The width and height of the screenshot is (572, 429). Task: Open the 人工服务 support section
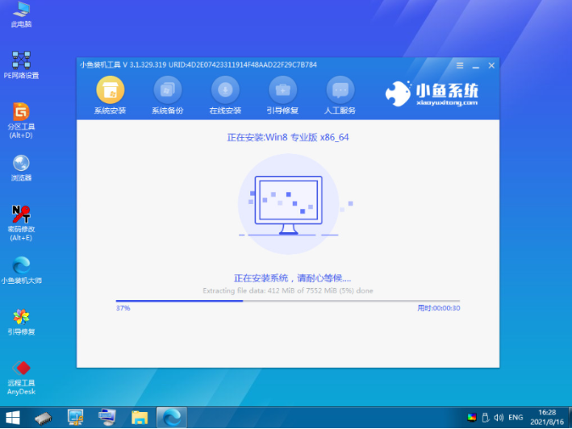(x=340, y=95)
